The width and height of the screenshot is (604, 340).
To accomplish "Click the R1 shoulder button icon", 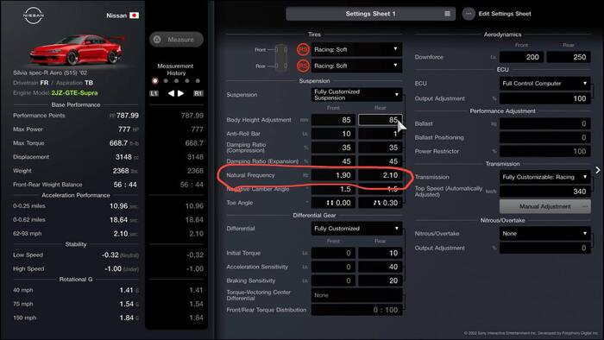I will point(198,93).
